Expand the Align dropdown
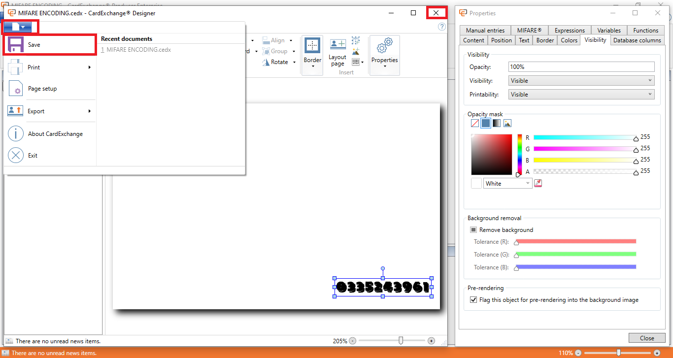This screenshot has width=673, height=358. [291, 40]
